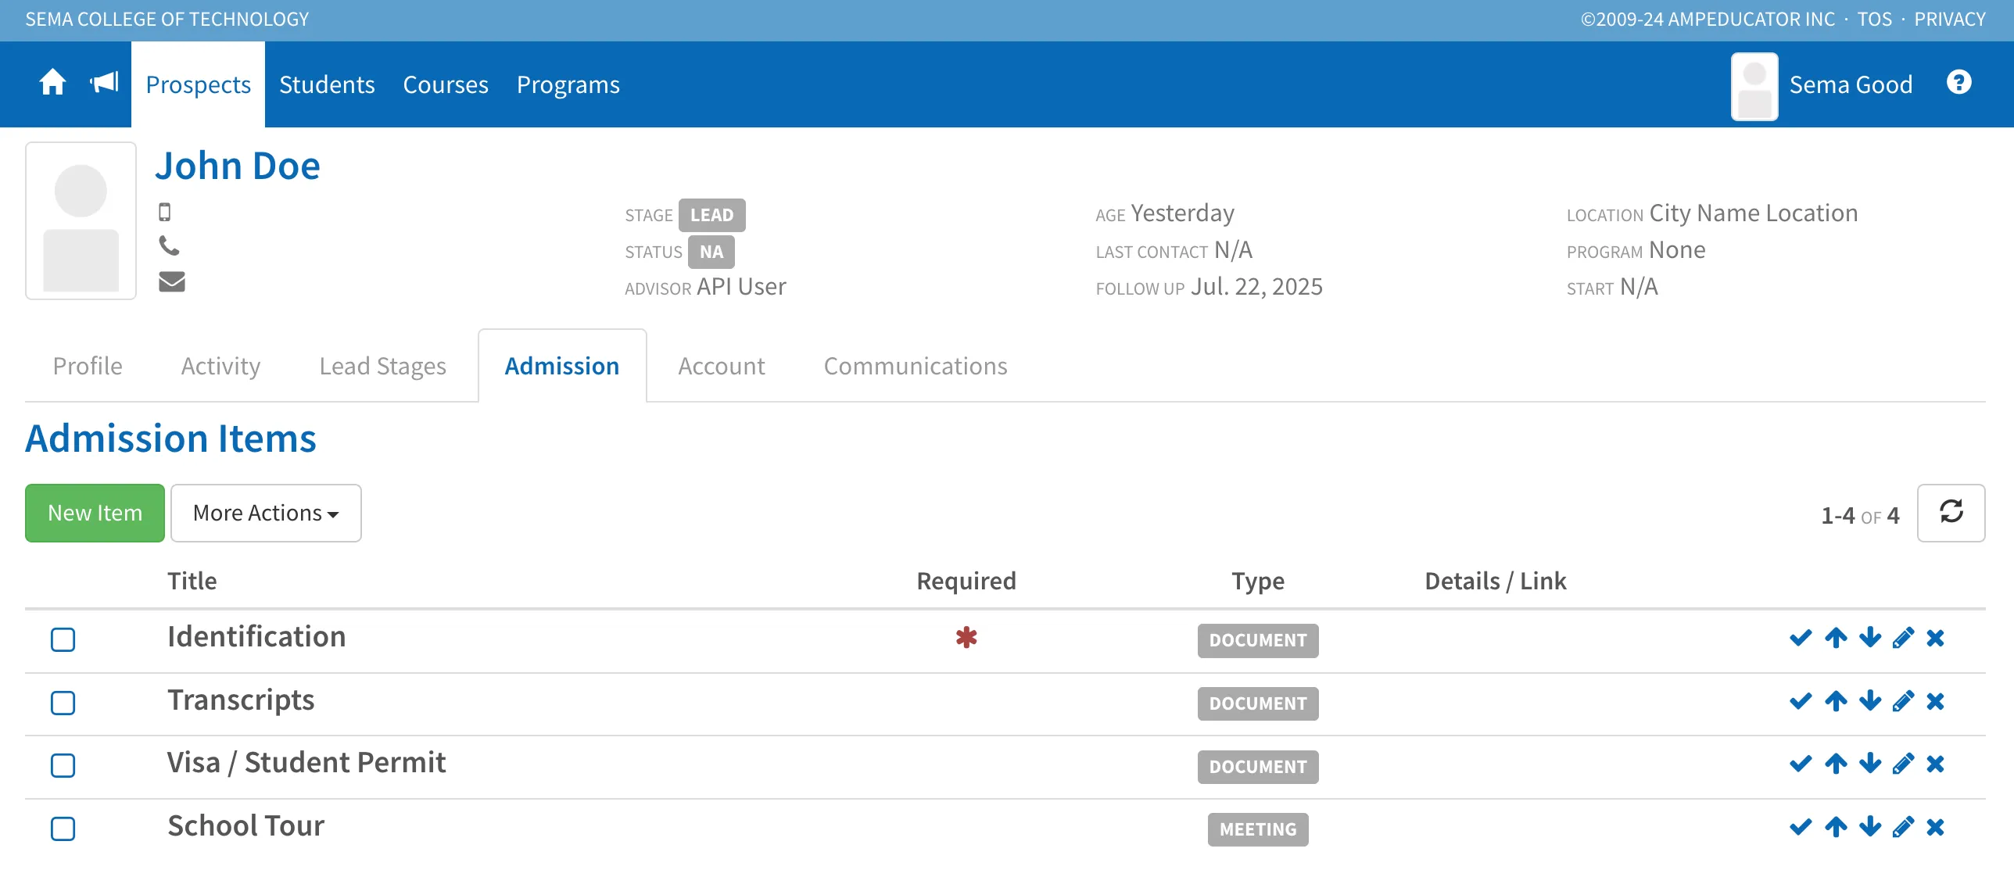
Task: Switch to the Lead Stages tab
Action: (382, 366)
